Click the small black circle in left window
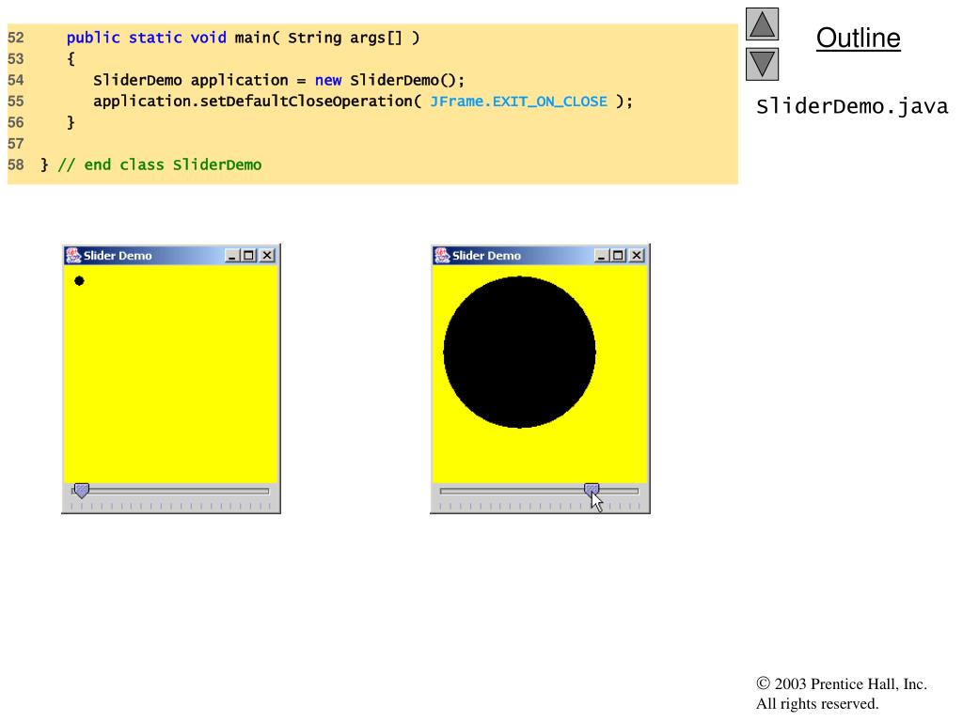This screenshot has width=963, height=722. [79, 281]
